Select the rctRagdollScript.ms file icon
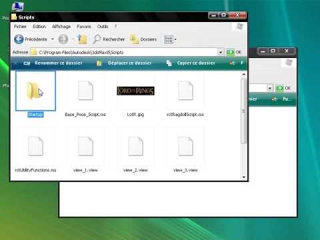 [185, 91]
